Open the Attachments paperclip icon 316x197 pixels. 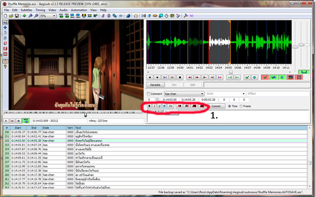click(x=115, y=16)
